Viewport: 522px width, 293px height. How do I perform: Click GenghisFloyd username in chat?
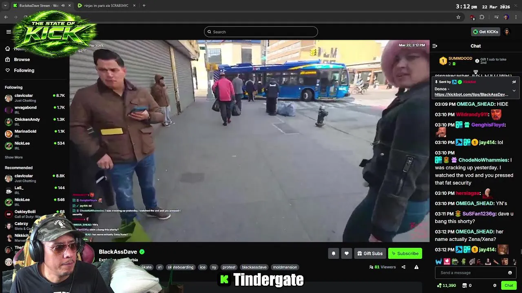click(488, 125)
